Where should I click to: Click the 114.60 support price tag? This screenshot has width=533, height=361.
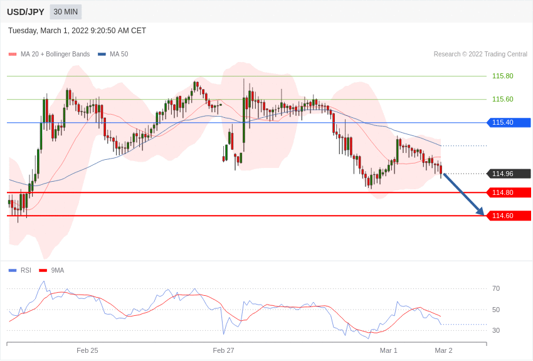point(509,216)
